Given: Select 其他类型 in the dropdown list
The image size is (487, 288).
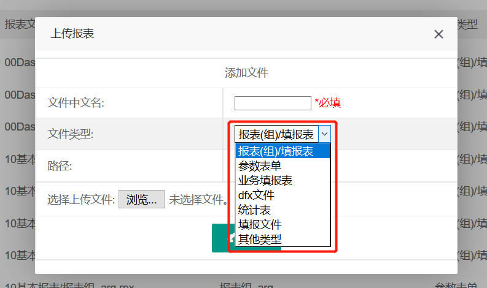Looking at the screenshot, I should click(x=282, y=239).
